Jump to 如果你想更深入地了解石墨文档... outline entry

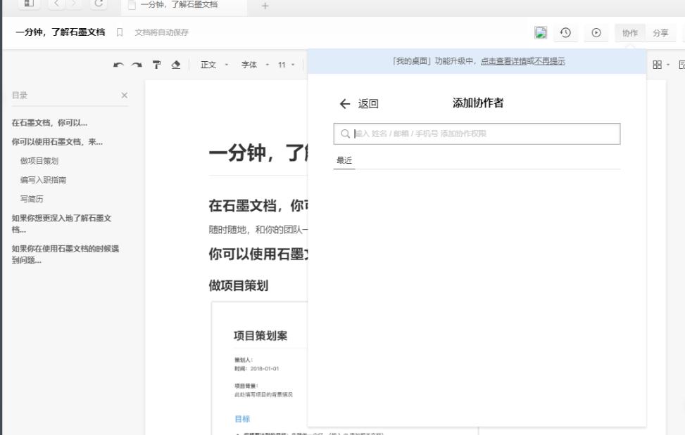(x=61, y=223)
